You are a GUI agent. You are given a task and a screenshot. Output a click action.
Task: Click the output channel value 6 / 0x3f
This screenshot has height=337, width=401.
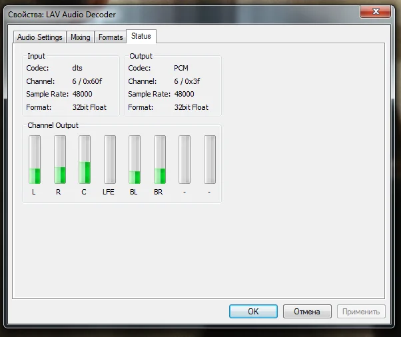point(187,81)
